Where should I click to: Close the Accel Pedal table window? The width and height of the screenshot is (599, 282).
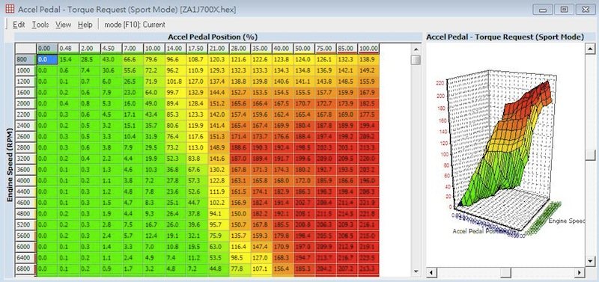click(586, 10)
